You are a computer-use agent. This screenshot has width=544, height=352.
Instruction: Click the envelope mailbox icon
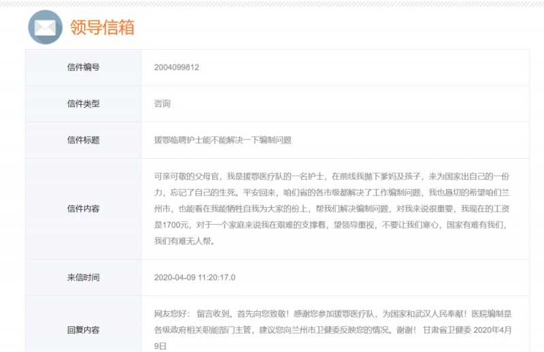click(x=45, y=28)
